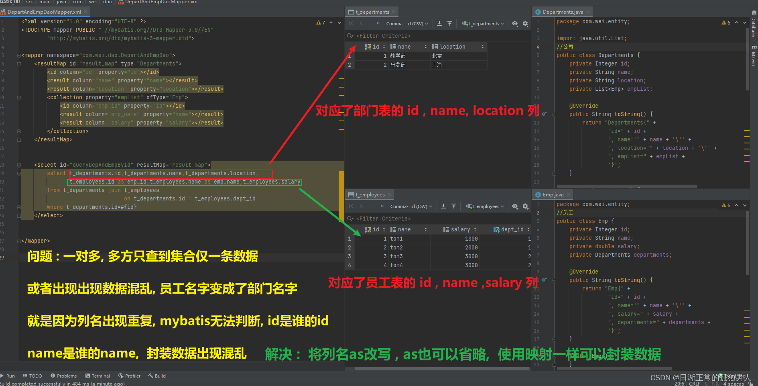
Task: Click CRLF line separator in status bar
Action: (695, 384)
